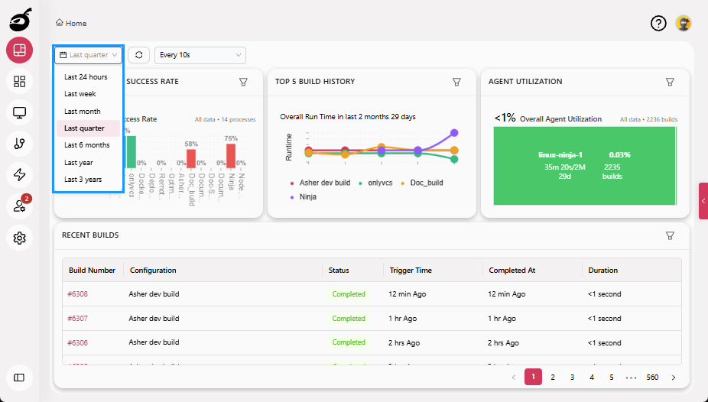This screenshot has height=402, width=708.
Task: Go to page 2 of builds
Action: coord(553,378)
